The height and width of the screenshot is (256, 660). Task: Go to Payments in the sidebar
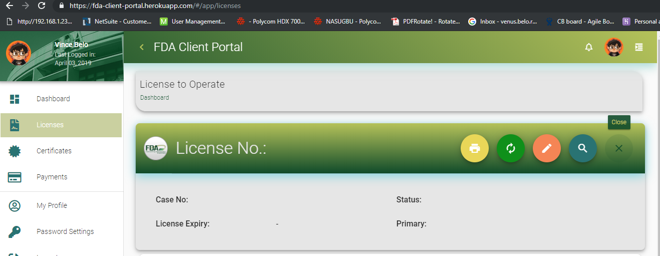click(x=61, y=177)
